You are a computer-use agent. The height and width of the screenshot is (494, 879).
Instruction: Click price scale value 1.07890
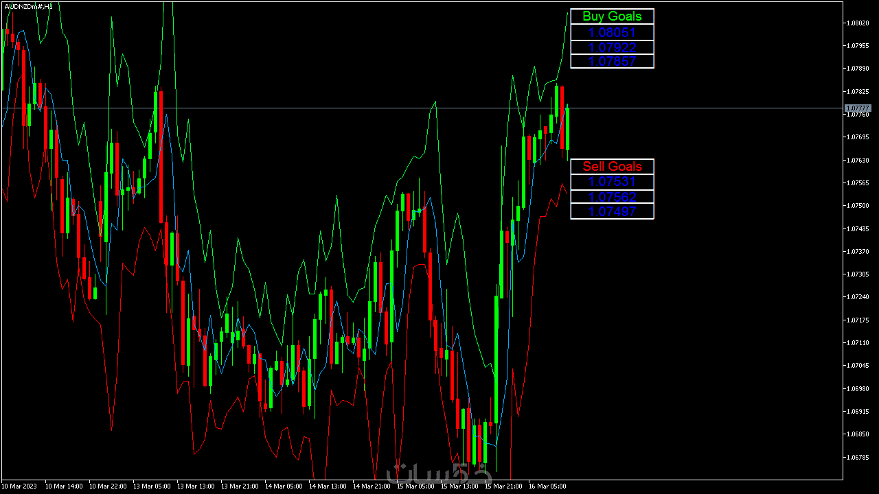[858, 69]
